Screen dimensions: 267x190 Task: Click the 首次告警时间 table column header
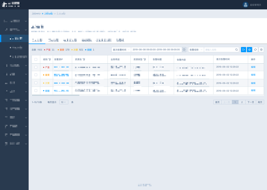point(223,59)
